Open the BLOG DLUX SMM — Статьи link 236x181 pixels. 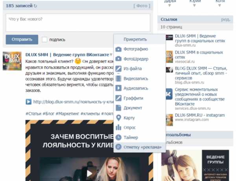pyautogui.click(x=201, y=73)
